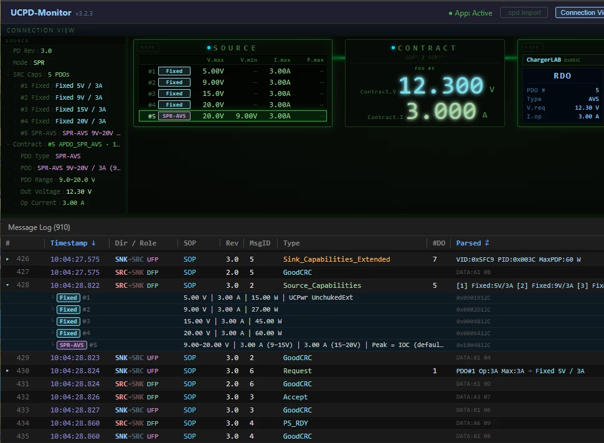Image resolution: width=604 pixels, height=443 pixels.
Task: Select source table row #4 Fixed 20.0V
Action: (233, 105)
